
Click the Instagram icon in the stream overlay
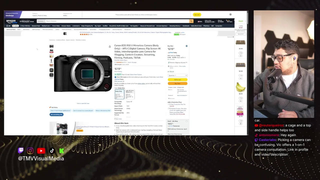click(30, 150)
